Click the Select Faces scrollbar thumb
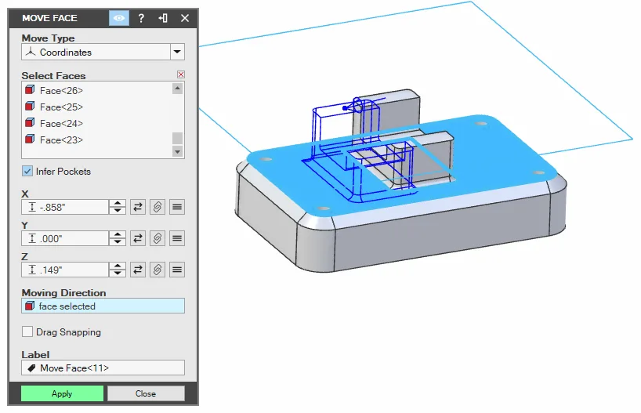 pyautogui.click(x=177, y=138)
